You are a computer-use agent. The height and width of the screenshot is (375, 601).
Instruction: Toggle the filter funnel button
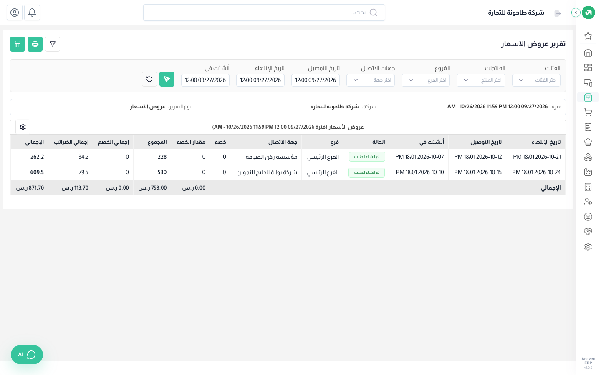[53, 44]
